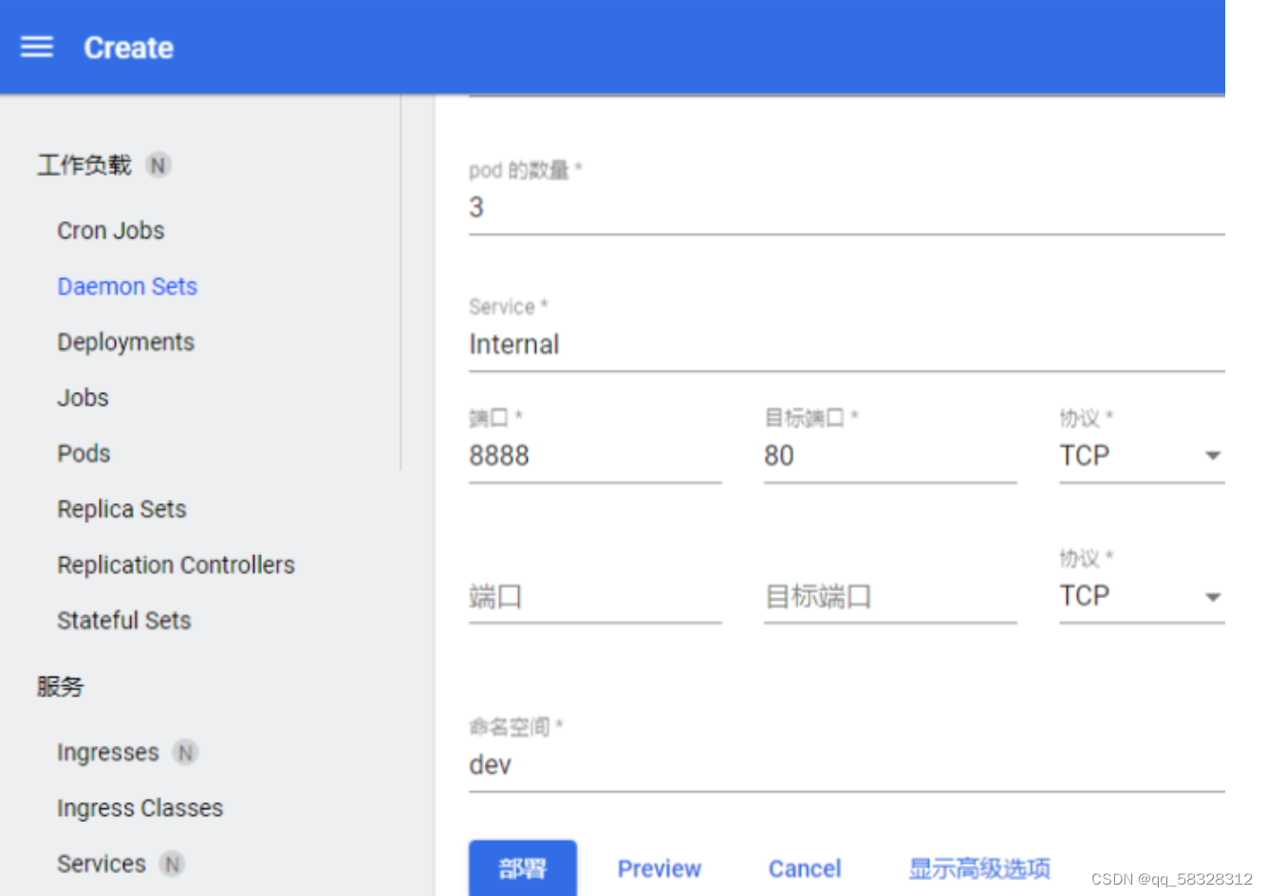This screenshot has height=896, width=1267.
Task: Click the 命名空间 field showing dev
Action: pos(664,765)
